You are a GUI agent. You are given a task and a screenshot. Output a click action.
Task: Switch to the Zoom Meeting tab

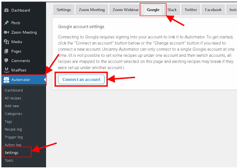[x=92, y=10]
